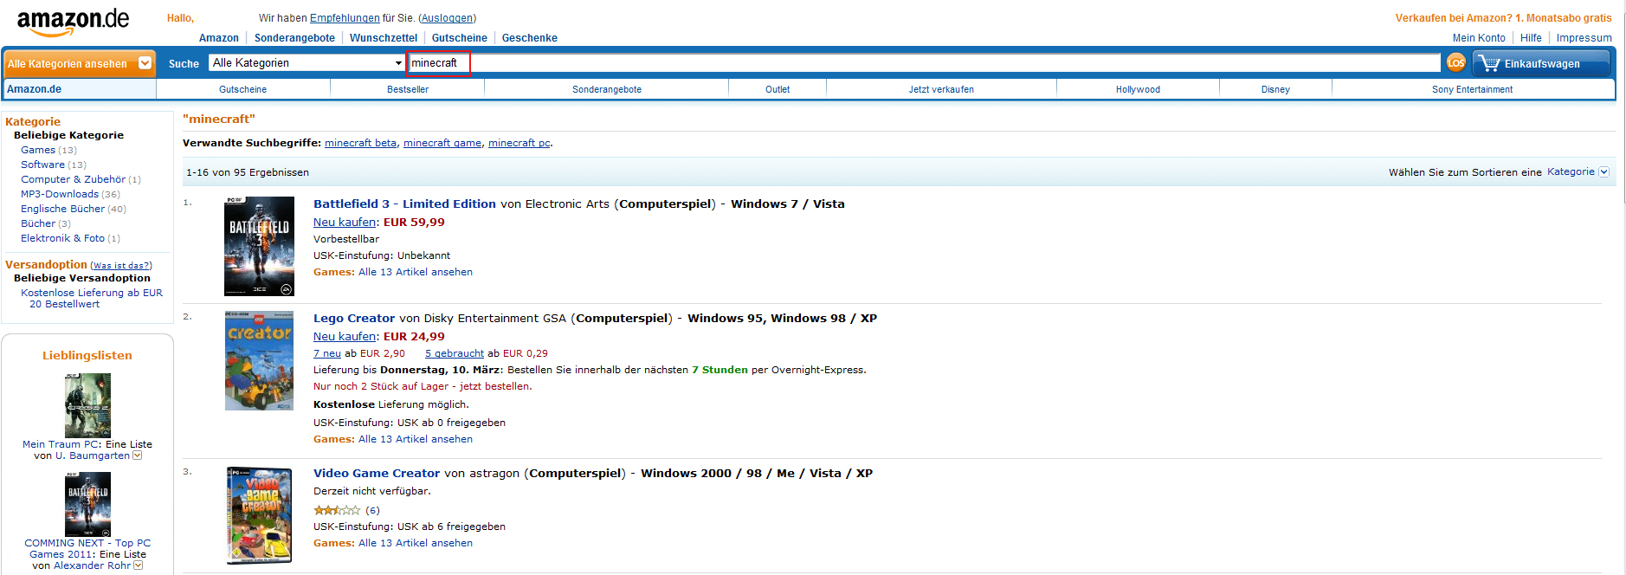Open the Impressum page
Viewport: 1626px width, 575px height.
[1584, 38]
